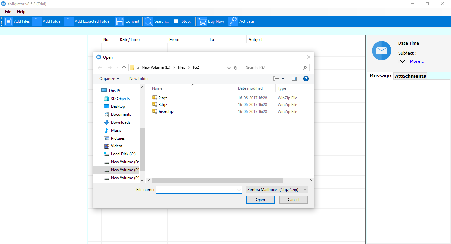Expand the More chevron in preview pane
The height and width of the screenshot is (244, 451).
(402, 61)
